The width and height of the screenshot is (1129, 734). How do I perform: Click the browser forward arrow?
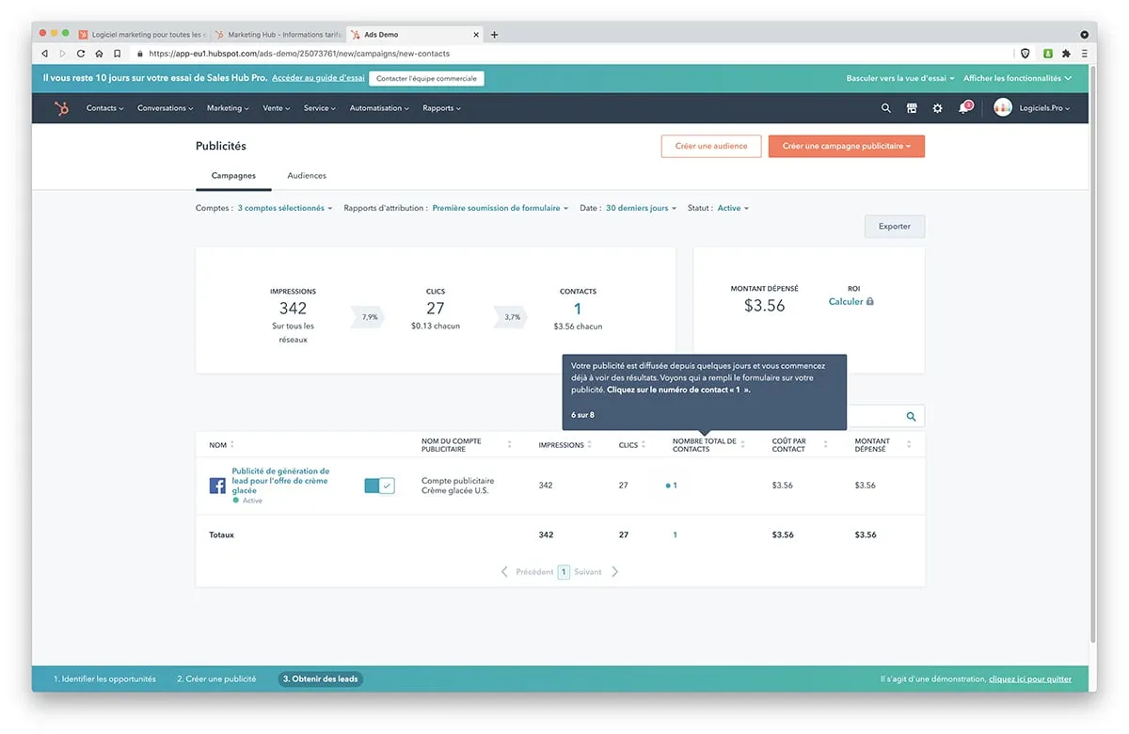[63, 54]
